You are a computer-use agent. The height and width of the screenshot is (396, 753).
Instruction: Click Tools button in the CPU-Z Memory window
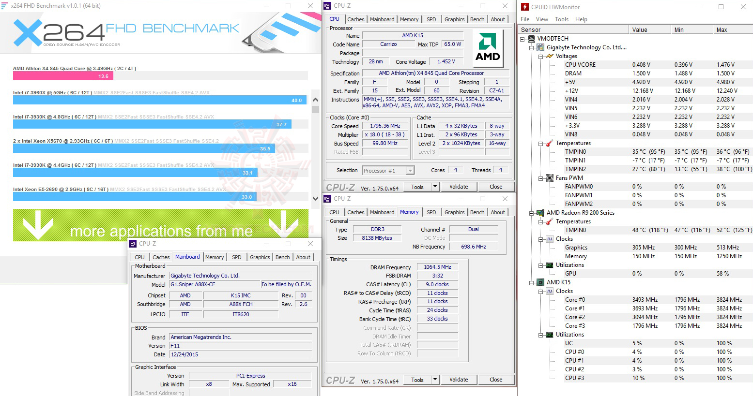click(417, 380)
